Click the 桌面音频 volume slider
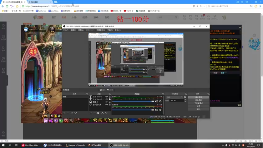This screenshot has width=263, height=148. click(133, 110)
